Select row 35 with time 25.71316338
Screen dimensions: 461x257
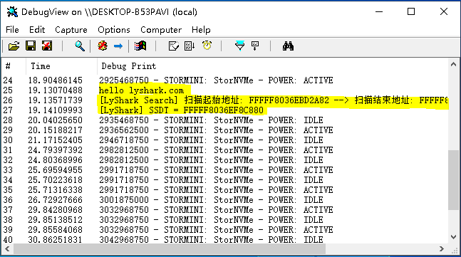click(x=225, y=190)
